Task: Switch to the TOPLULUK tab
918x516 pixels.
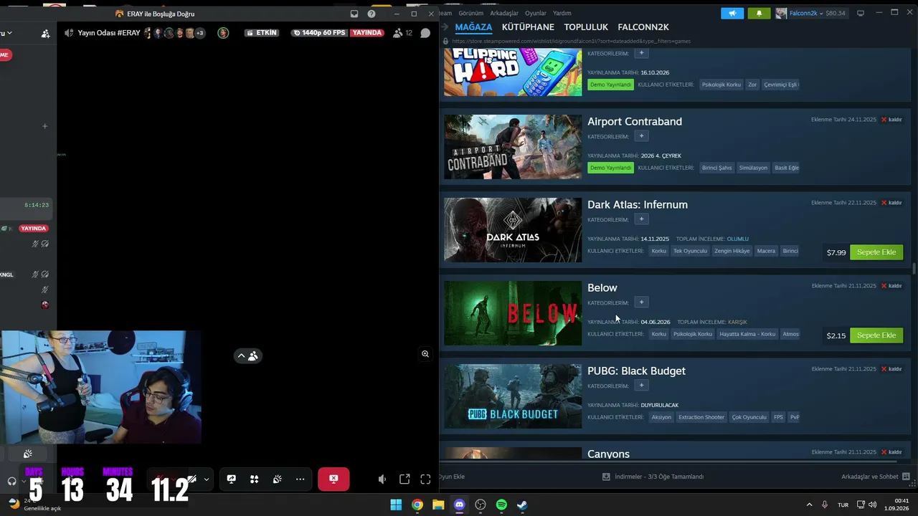Action: click(x=586, y=27)
